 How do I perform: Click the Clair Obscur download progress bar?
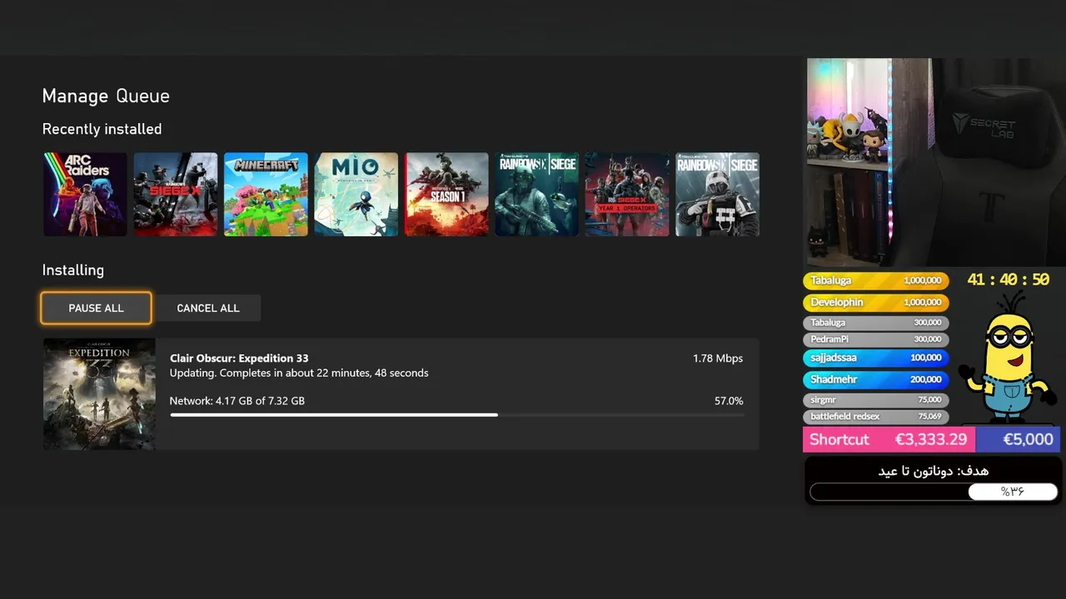click(x=456, y=414)
